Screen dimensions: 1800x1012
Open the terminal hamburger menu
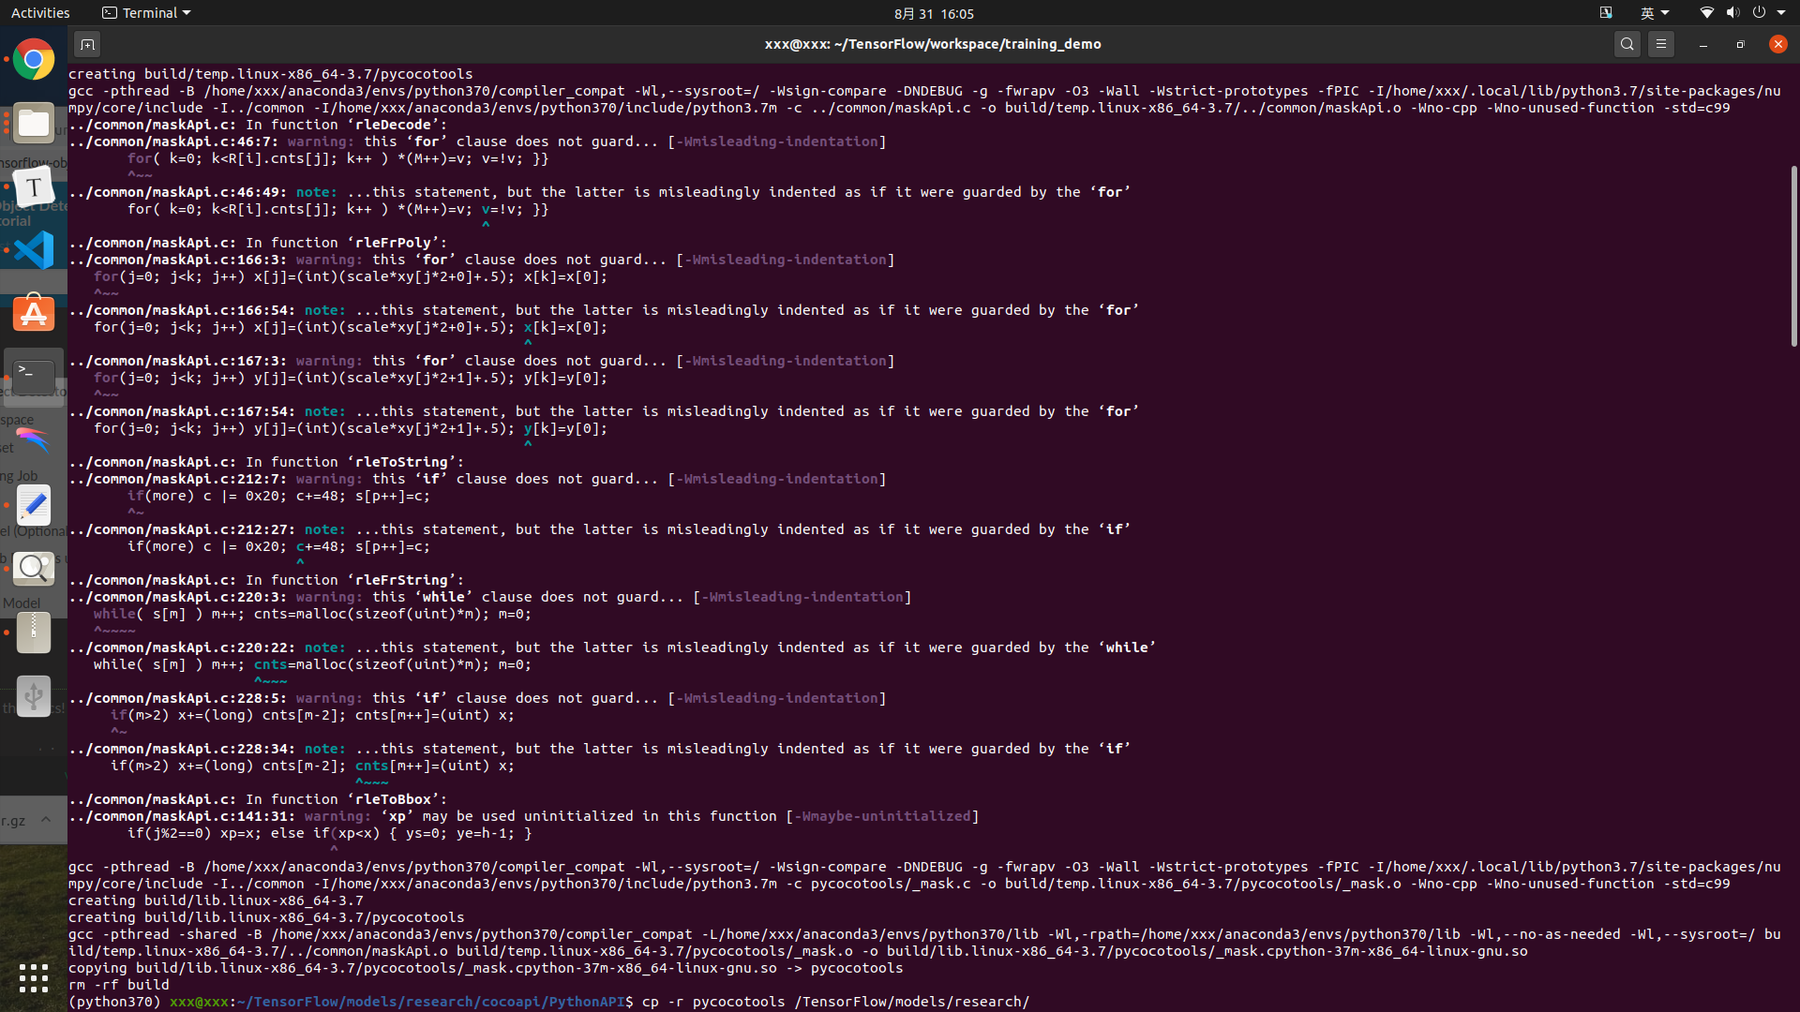(x=1661, y=44)
